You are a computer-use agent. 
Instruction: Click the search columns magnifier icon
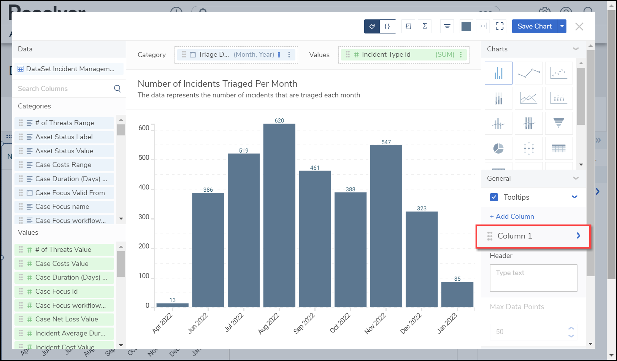point(117,89)
